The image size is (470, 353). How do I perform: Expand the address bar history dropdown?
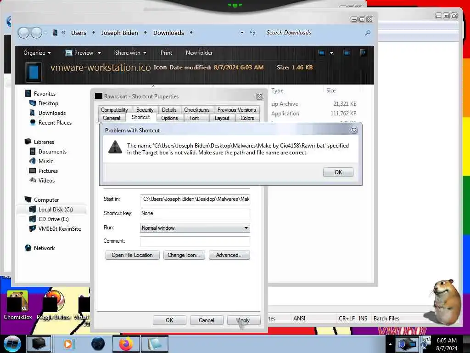click(x=242, y=33)
